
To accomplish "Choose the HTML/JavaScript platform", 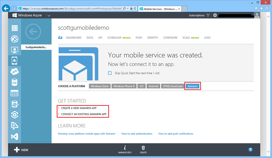I will [173, 86].
